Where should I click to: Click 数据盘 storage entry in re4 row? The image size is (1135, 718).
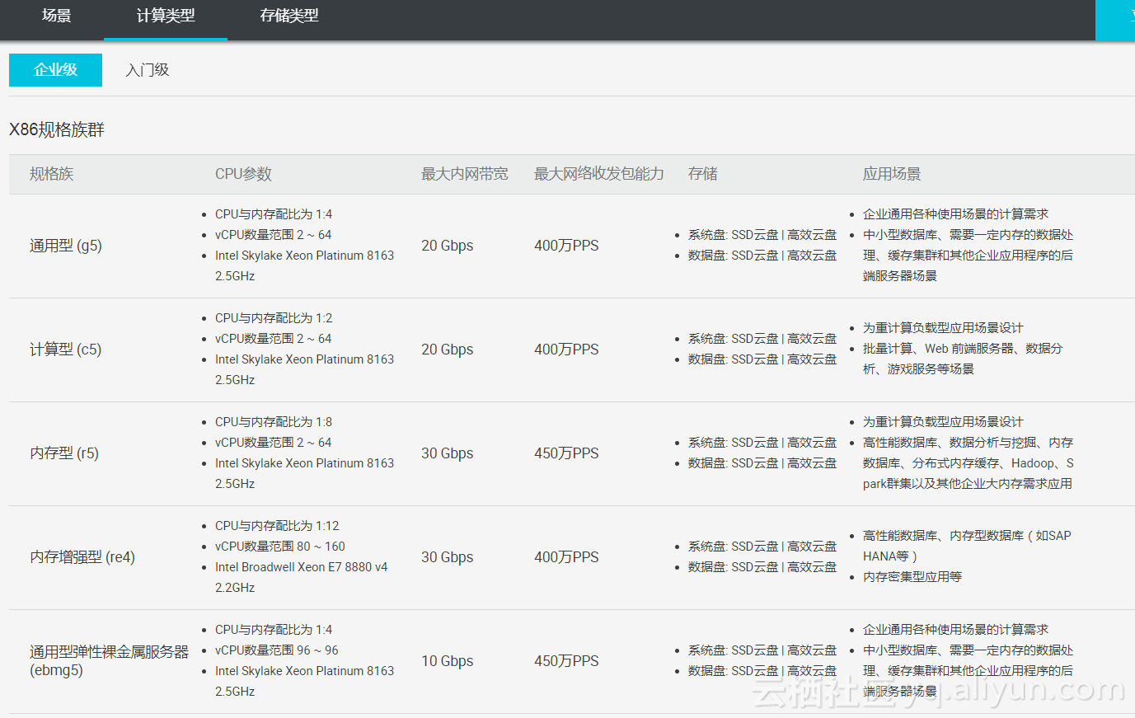tap(762, 567)
